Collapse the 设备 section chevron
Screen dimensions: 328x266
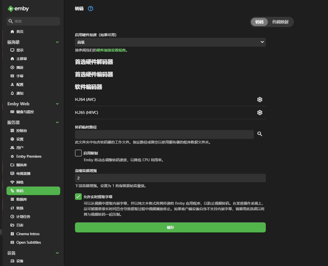click(x=57, y=253)
